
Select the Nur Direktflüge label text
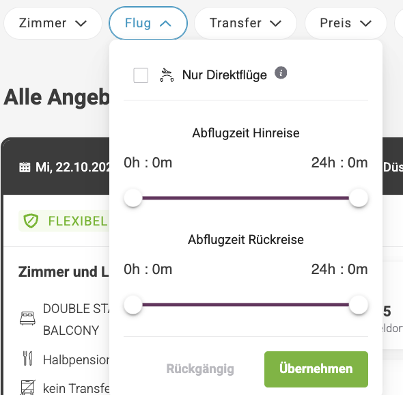coord(225,75)
